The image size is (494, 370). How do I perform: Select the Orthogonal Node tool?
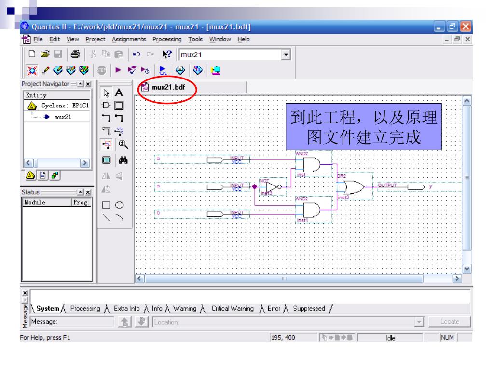106,119
